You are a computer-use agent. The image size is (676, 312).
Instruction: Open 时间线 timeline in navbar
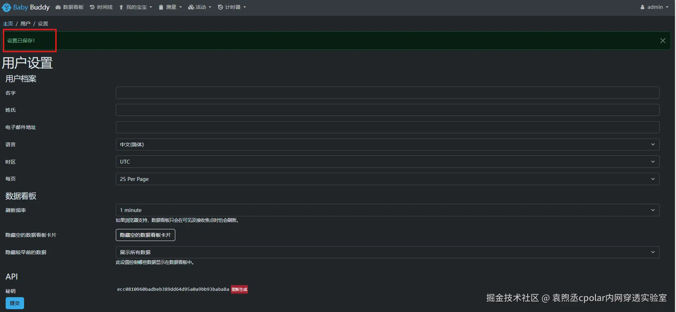[x=101, y=7]
